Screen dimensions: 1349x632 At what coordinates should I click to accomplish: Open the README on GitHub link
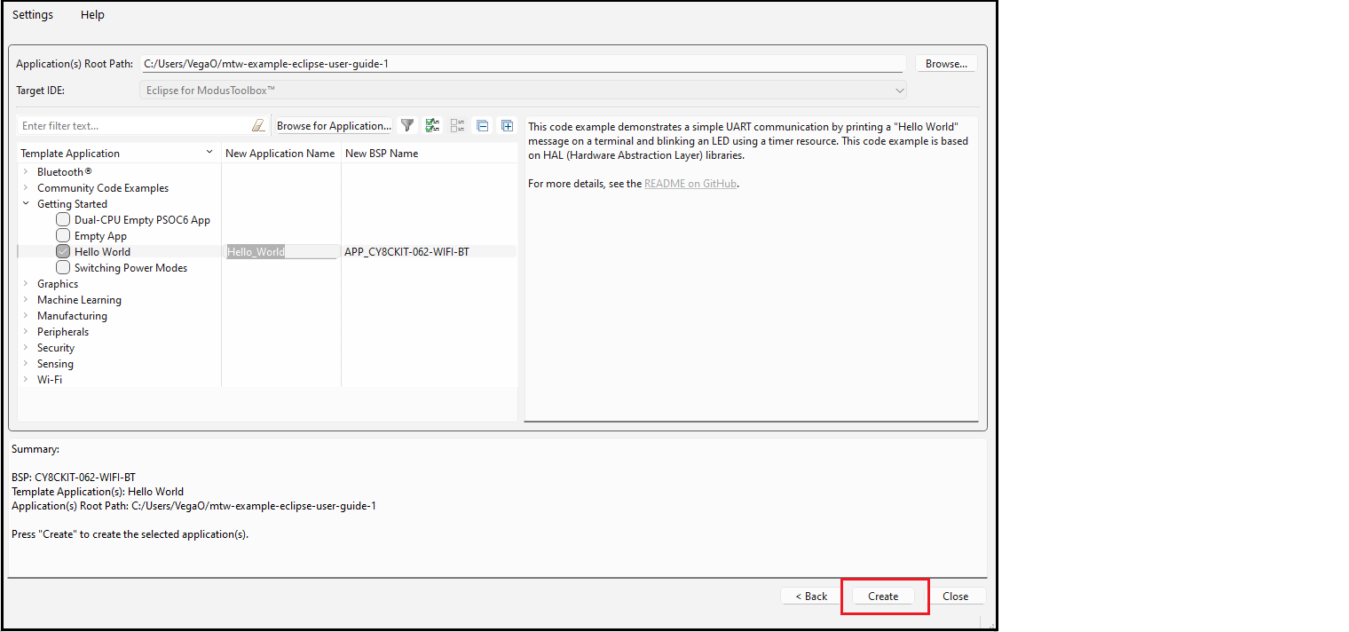(x=690, y=185)
